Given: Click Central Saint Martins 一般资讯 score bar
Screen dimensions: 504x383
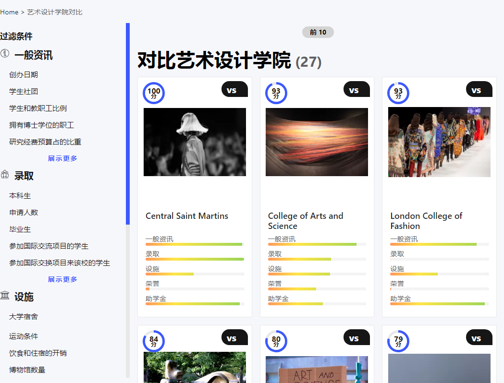Looking at the screenshot, I should 195,244.
